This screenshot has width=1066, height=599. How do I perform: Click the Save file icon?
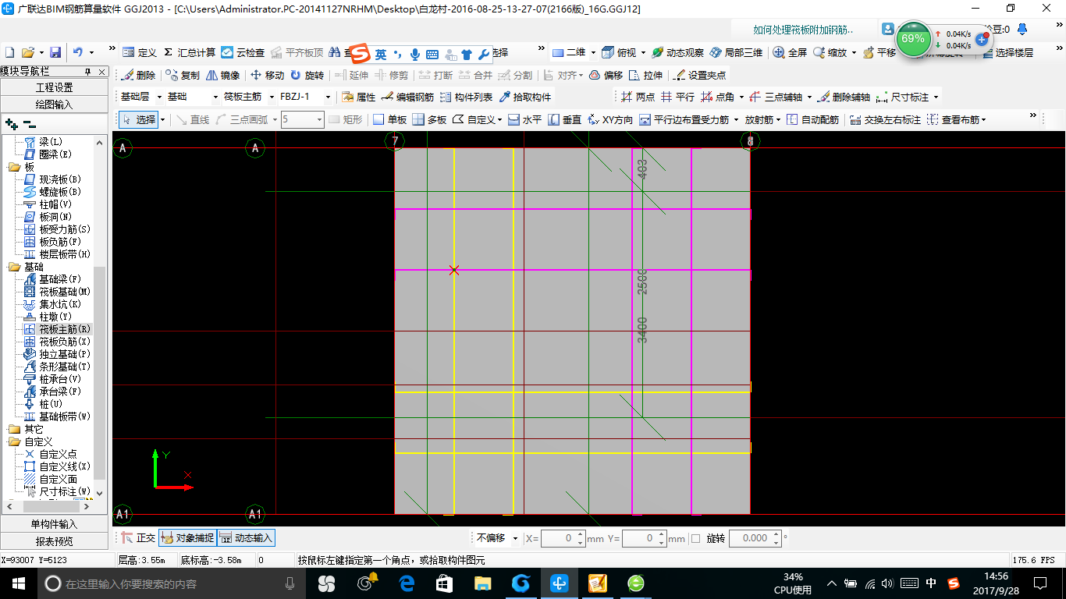pyautogui.click(x=55, y=52)
